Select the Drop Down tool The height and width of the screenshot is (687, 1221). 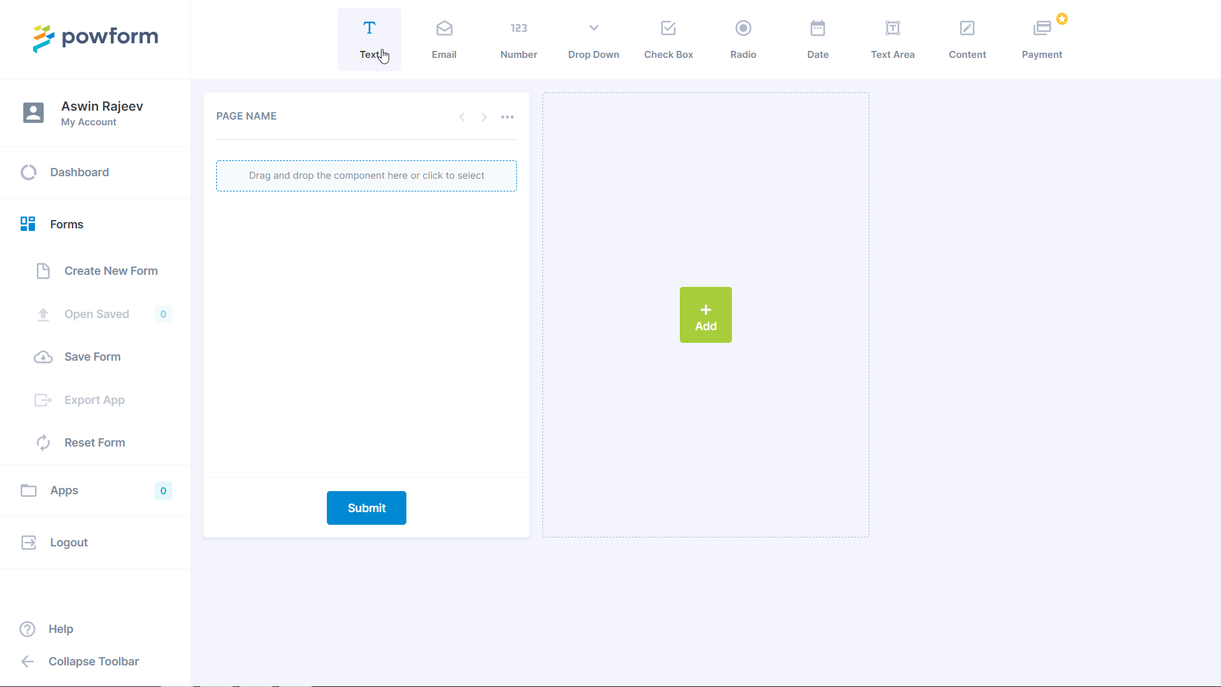click(594, 38)
